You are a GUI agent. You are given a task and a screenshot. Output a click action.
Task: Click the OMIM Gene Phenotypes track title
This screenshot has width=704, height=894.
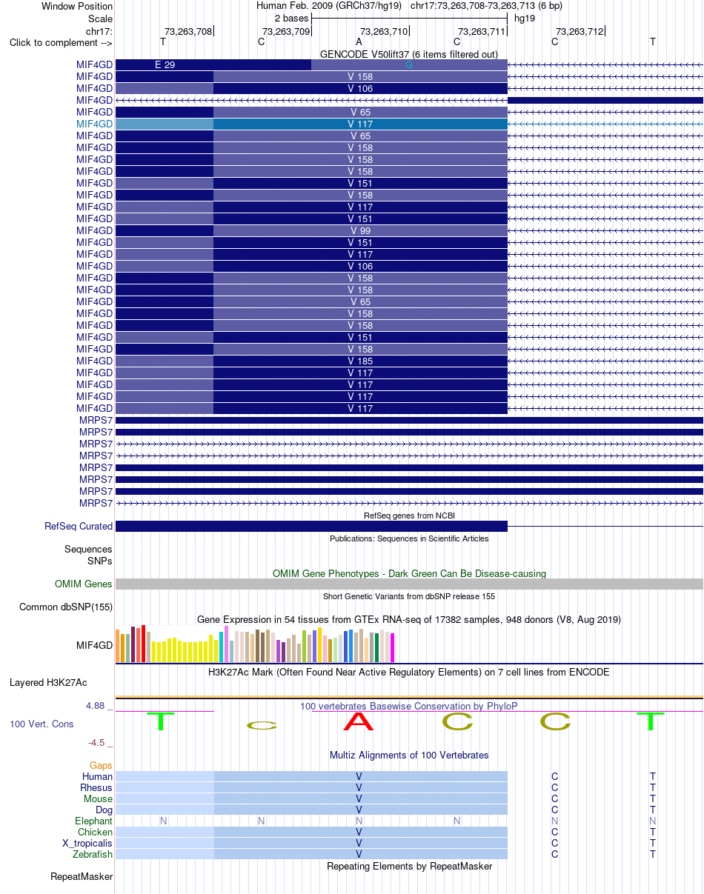pos(409,573)
